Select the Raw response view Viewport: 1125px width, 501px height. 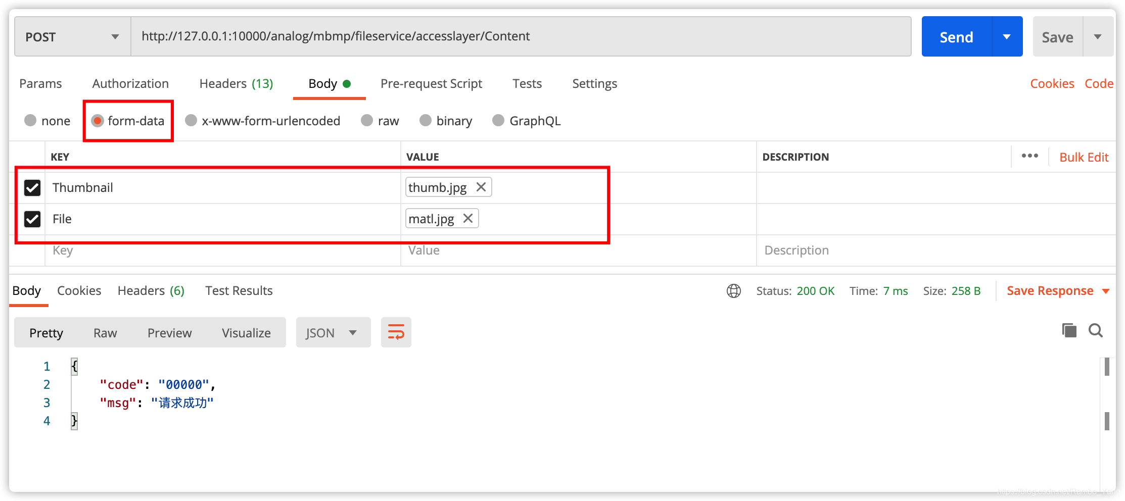105,333
